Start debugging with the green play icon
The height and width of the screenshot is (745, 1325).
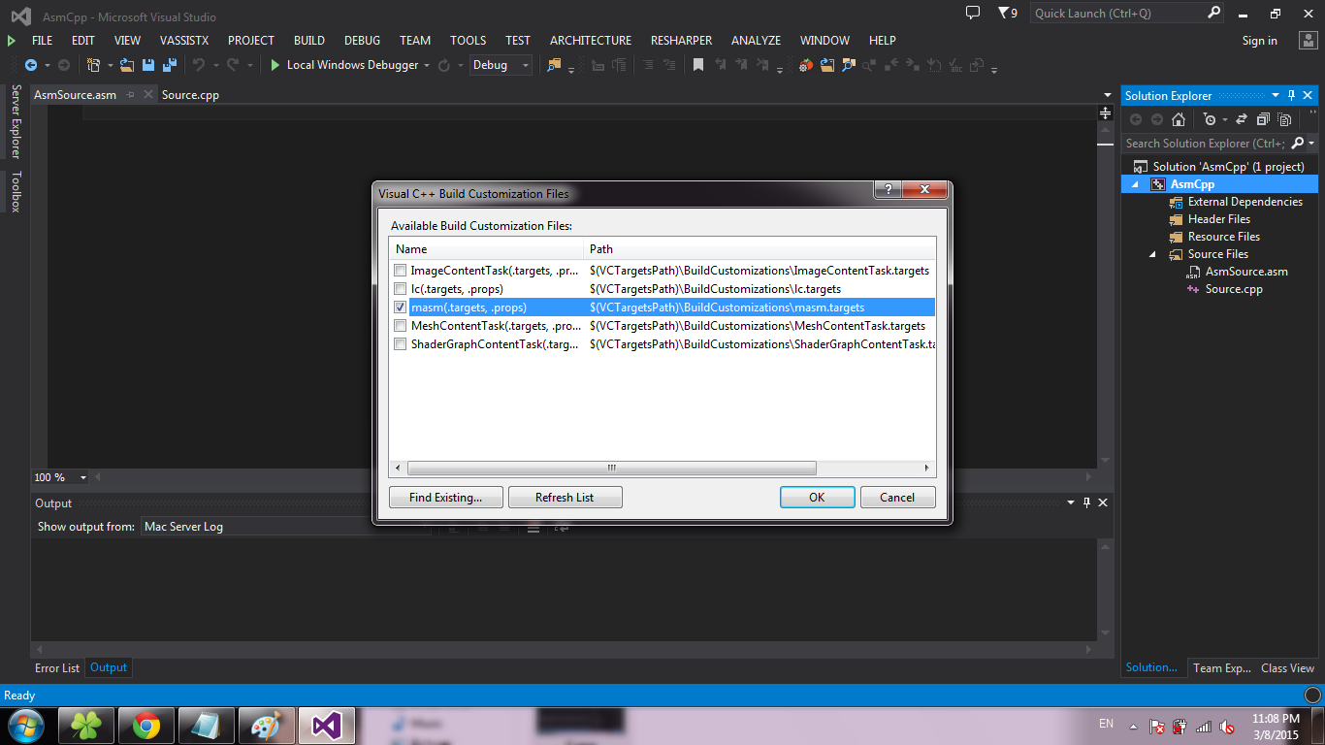(x=275, y=65)
